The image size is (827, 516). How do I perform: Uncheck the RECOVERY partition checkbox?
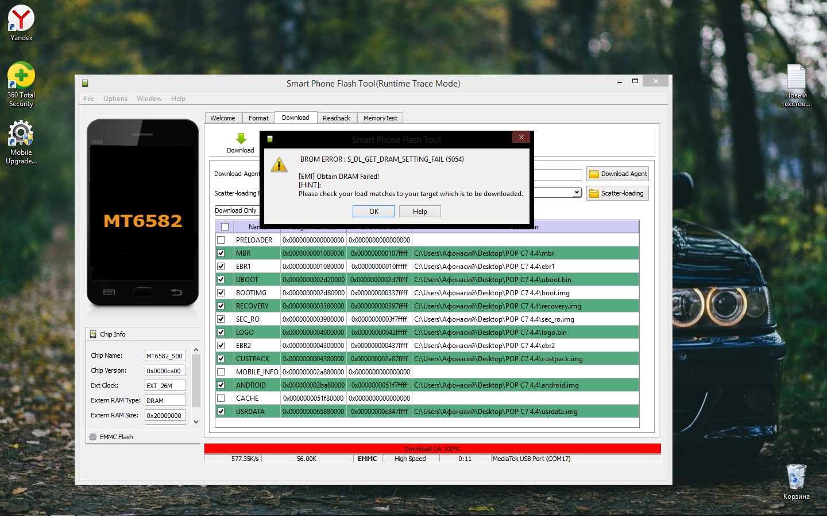(x=221, y=306)
